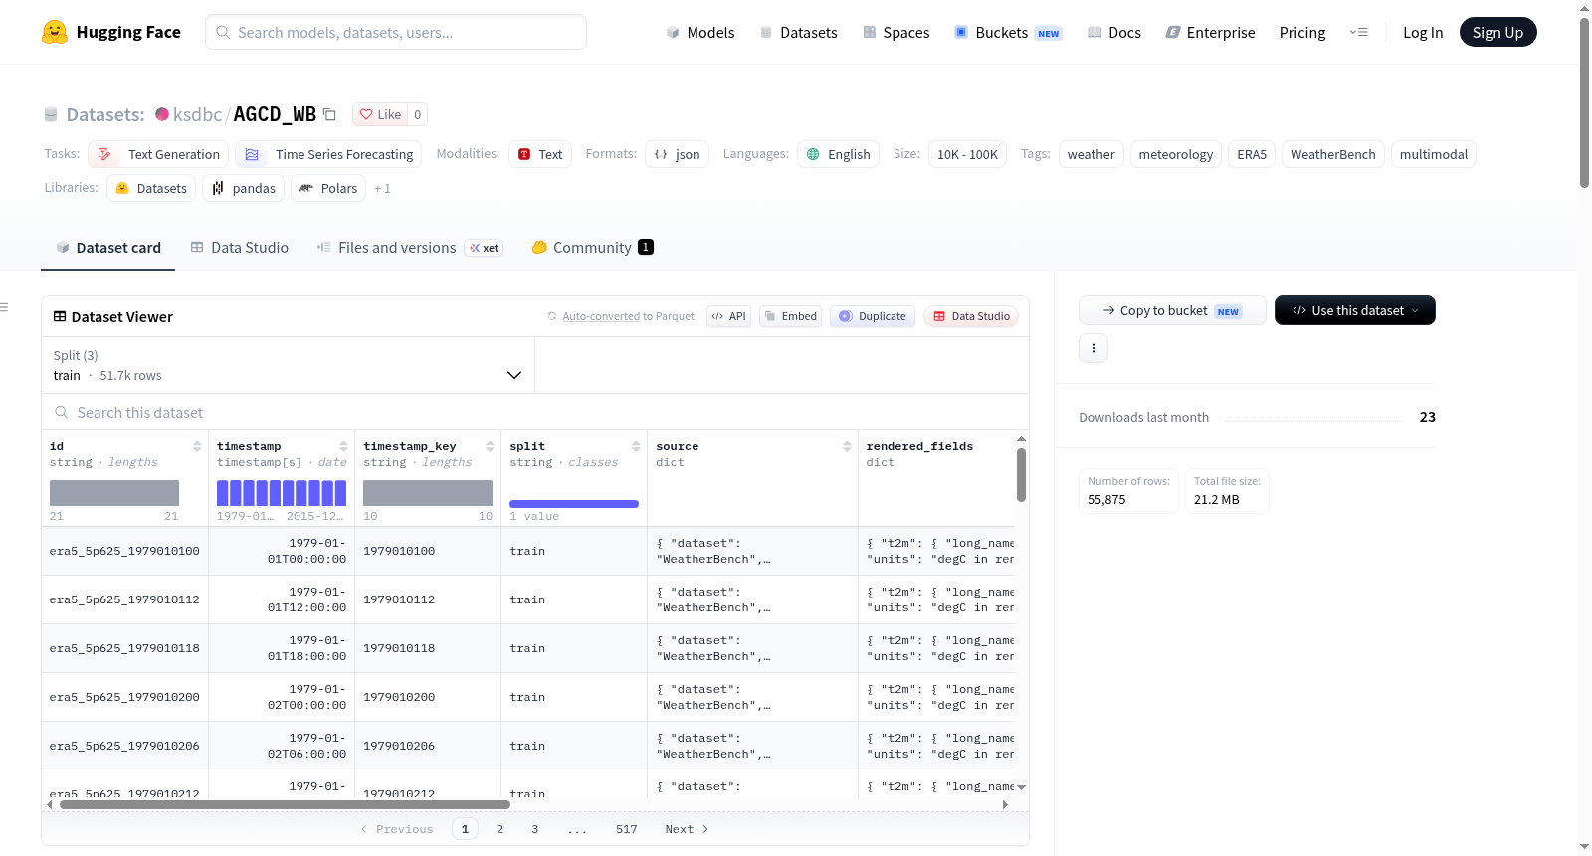1592x856 pixels.
Task: Click the viewer horizontal scrollbar
Action: tap(285, 804)
